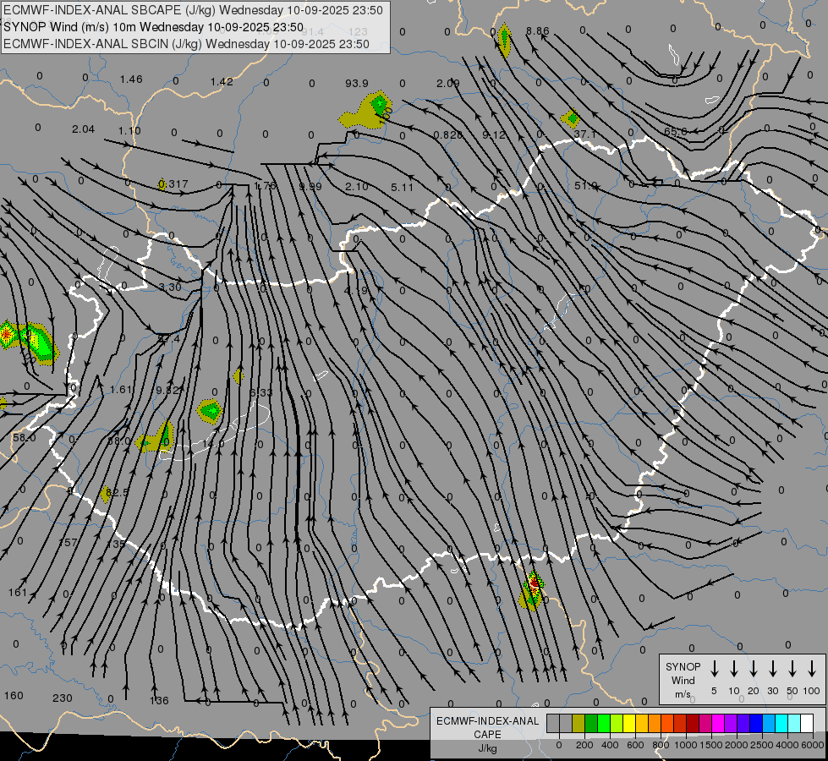Click the 20 m/s wind arrow in legend

[754, 669]
